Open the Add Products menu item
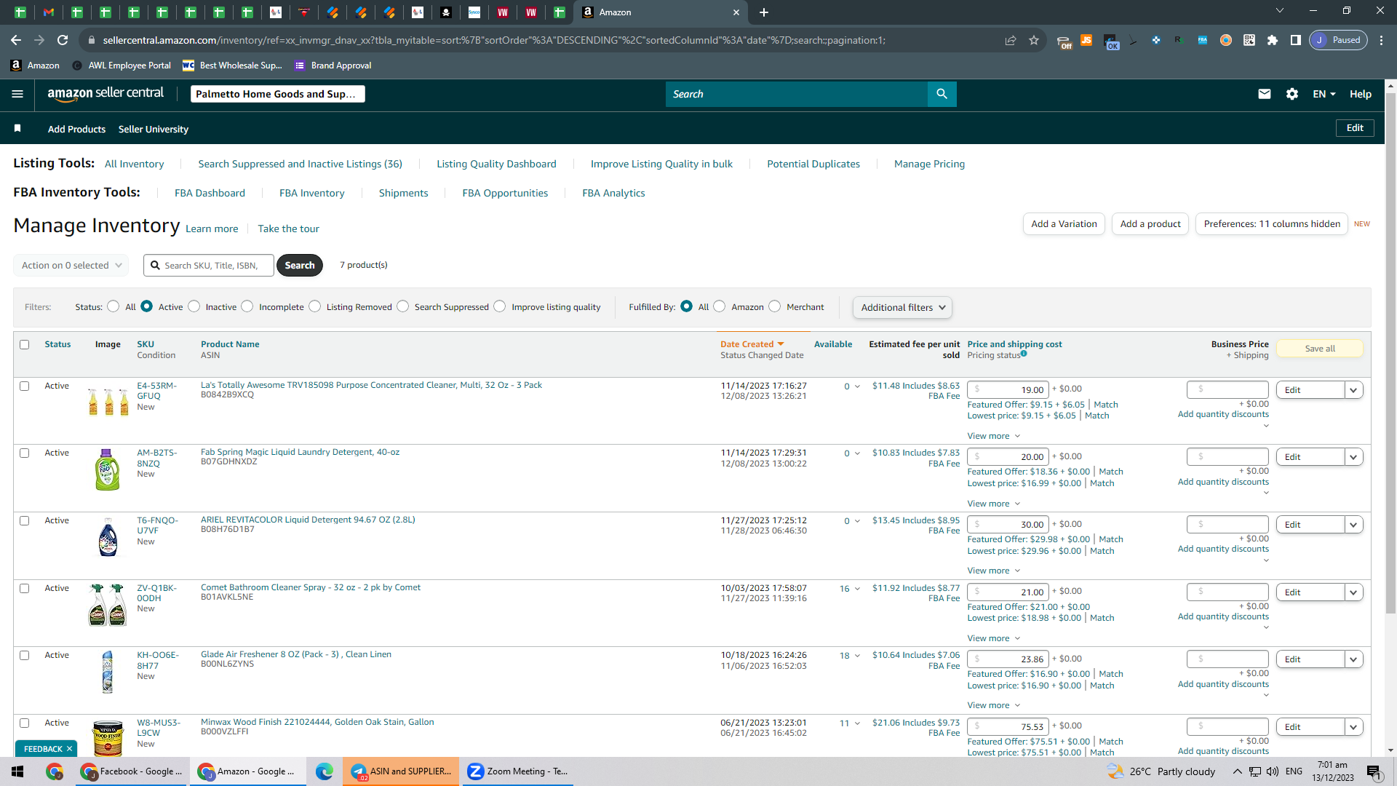The width and height of the screenshot is (1397, 786). tap(76, 129)
